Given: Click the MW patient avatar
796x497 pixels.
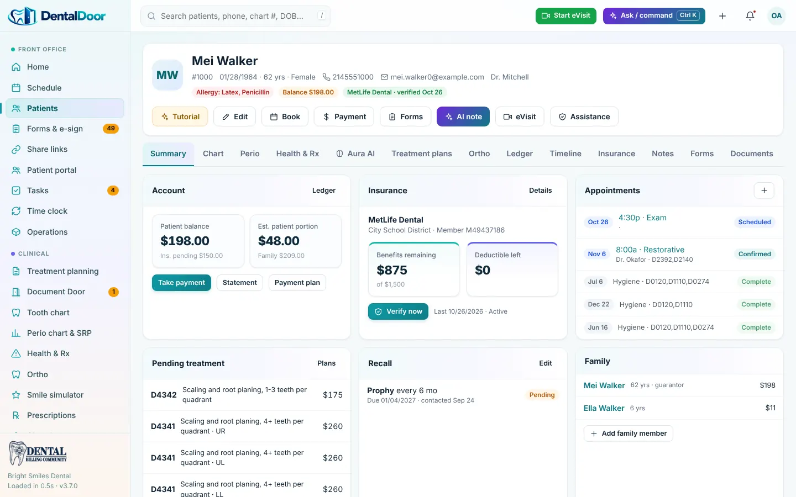Looking at the screenshot, I should pos(167,75).
